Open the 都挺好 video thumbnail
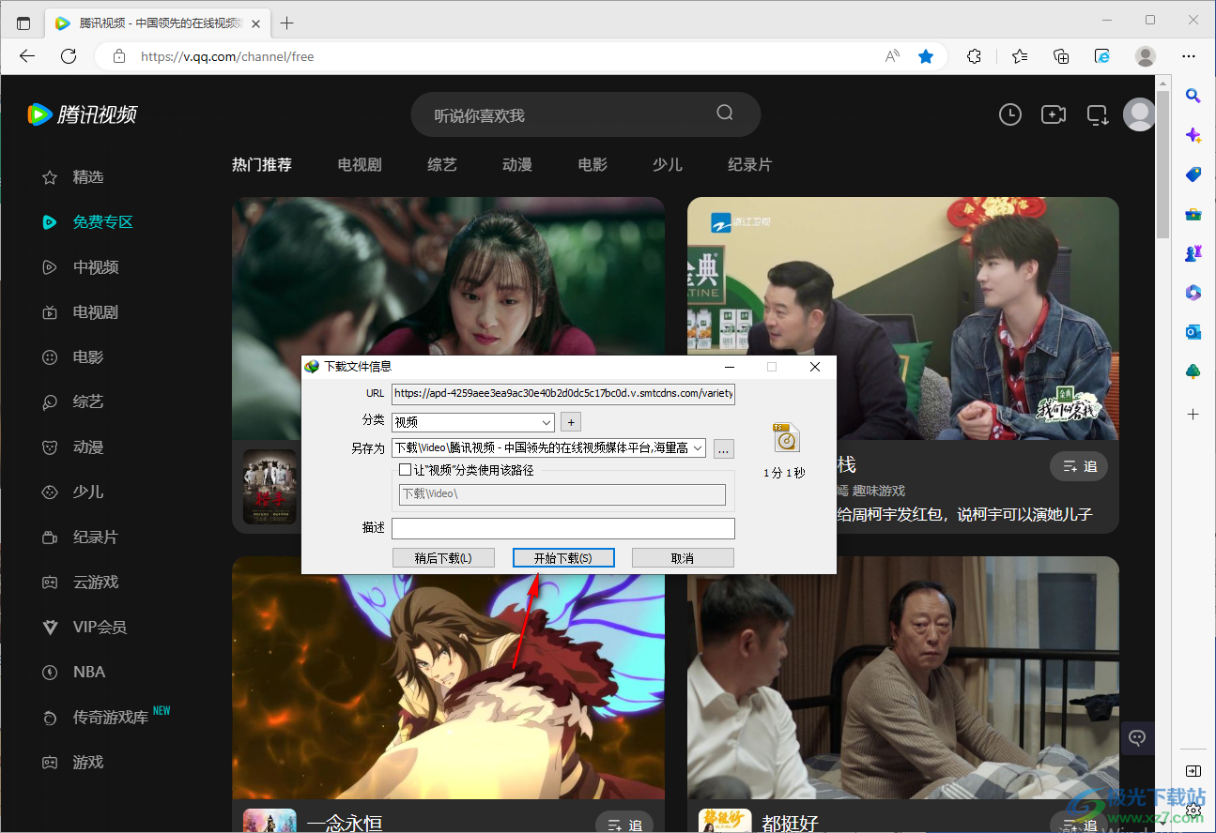The image size is (1216, 833). [x=903, y=677]
